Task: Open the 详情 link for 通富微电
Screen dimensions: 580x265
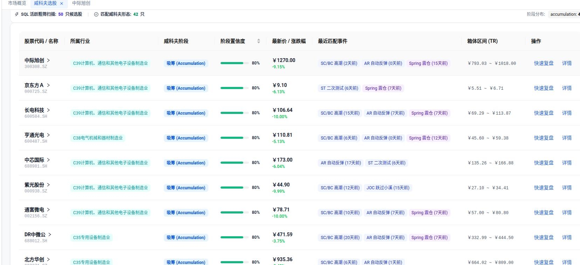Action: pos(567,213)
